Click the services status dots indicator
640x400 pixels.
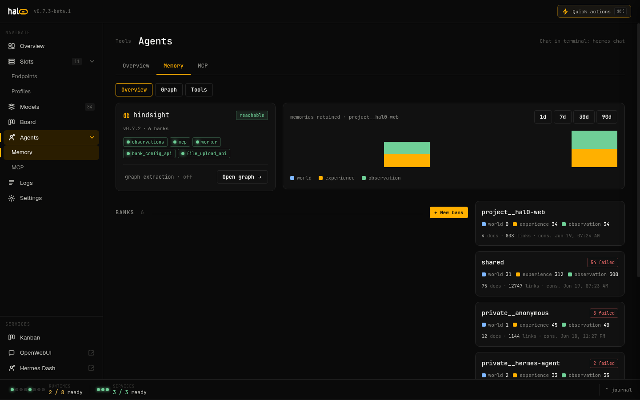103,389
